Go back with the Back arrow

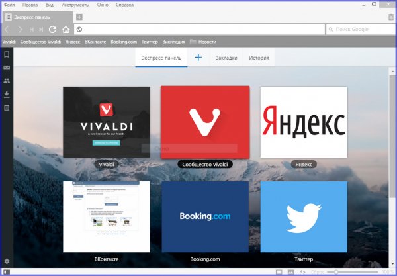pyautogui.click(x=7, y=30)
